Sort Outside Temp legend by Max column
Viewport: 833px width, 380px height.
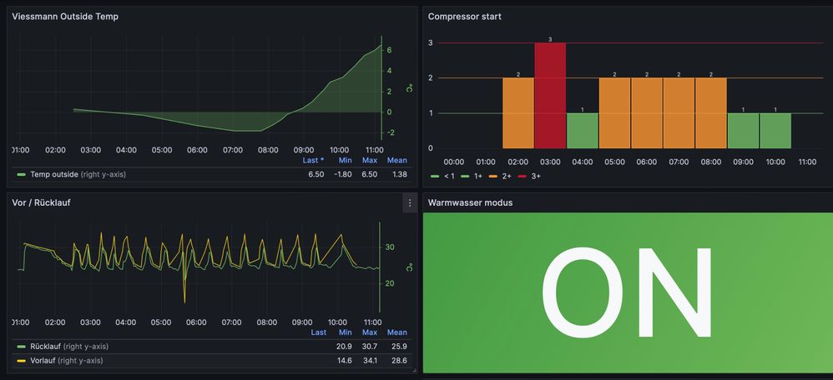370,160
